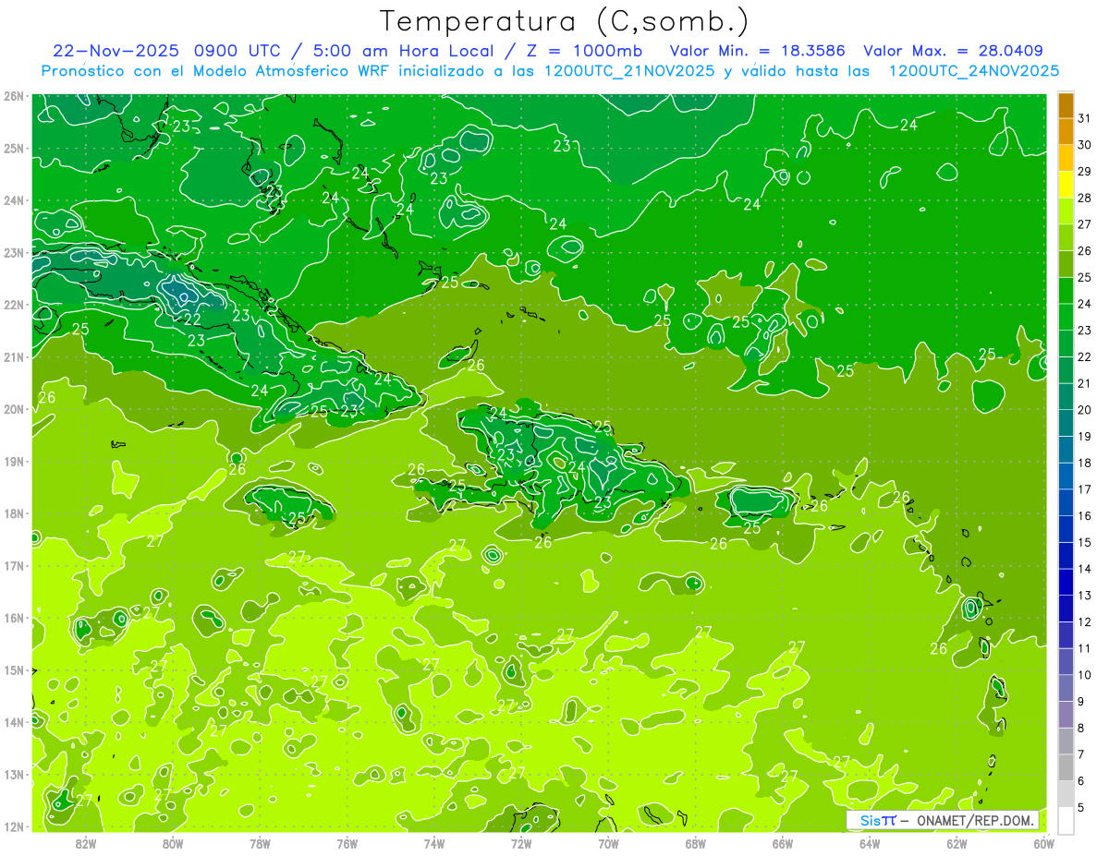Click the 18N latitude axis label
The width and height of the screenshot is (1109, 856).
(14, 513)
